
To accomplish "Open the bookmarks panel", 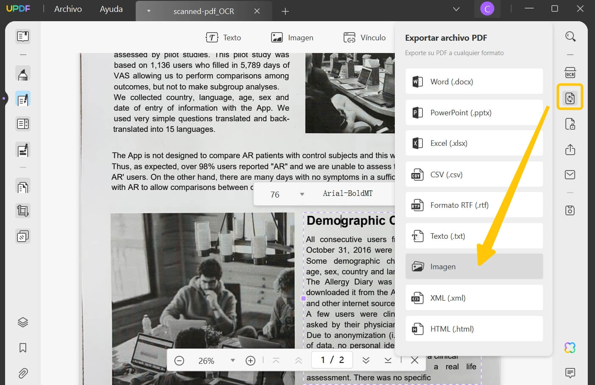I will (22, 348).
